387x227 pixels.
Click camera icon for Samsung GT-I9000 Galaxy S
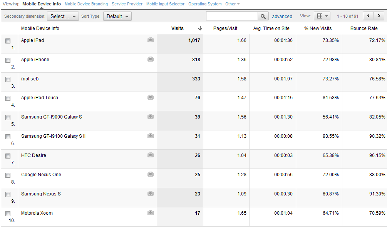[151, 117]
